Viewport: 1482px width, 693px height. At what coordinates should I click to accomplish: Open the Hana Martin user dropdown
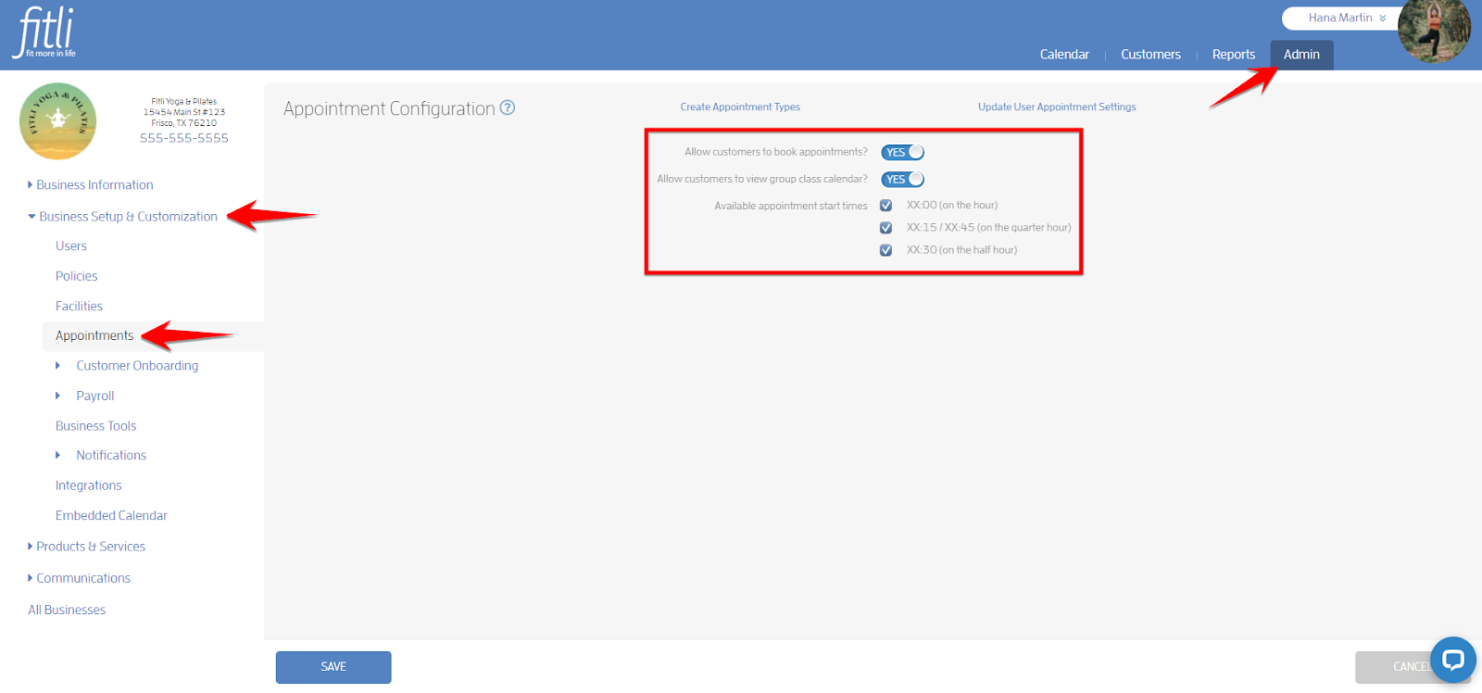coord(1346,18)
